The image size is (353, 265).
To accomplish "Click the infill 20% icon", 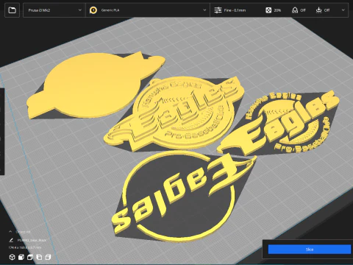I will pyautogui.click(x=268, y=10).
